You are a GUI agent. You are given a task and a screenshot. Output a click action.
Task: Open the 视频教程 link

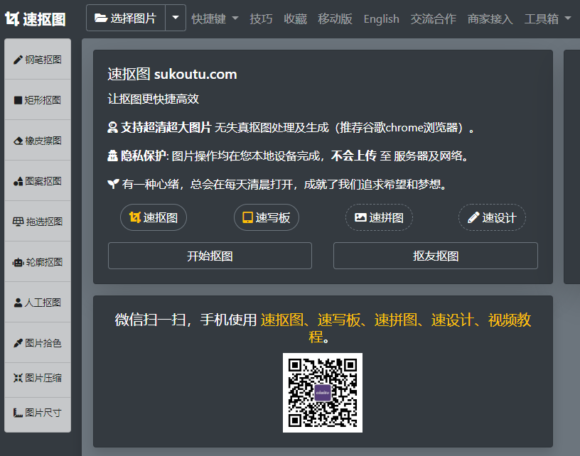tap(510, 320)
